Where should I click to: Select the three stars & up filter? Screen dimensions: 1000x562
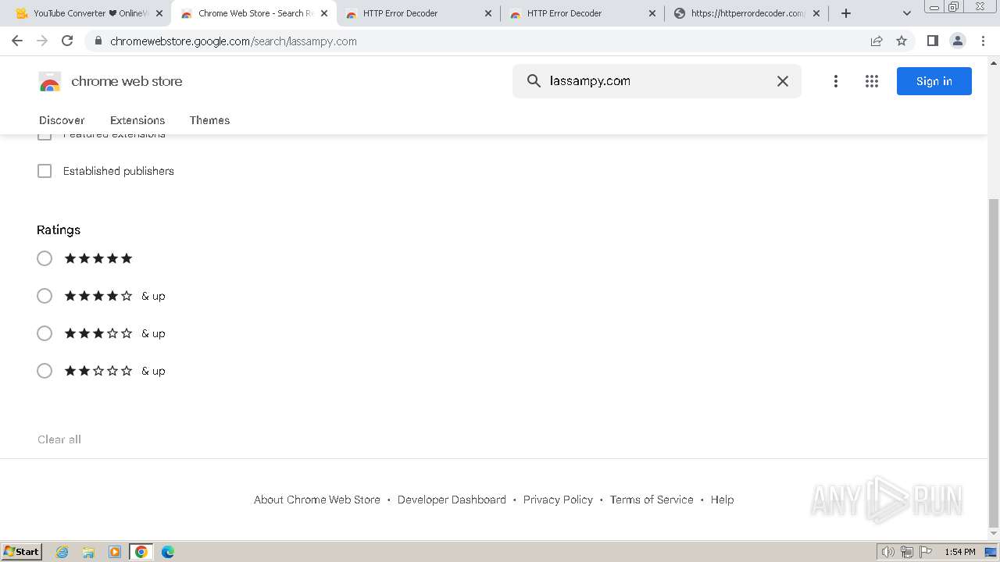pyautogui.click(x=45, y=333)
